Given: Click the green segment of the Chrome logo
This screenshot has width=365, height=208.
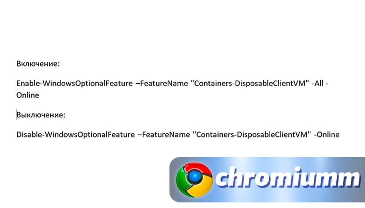Looking at the screenshot, I should (x=182, y=183).
